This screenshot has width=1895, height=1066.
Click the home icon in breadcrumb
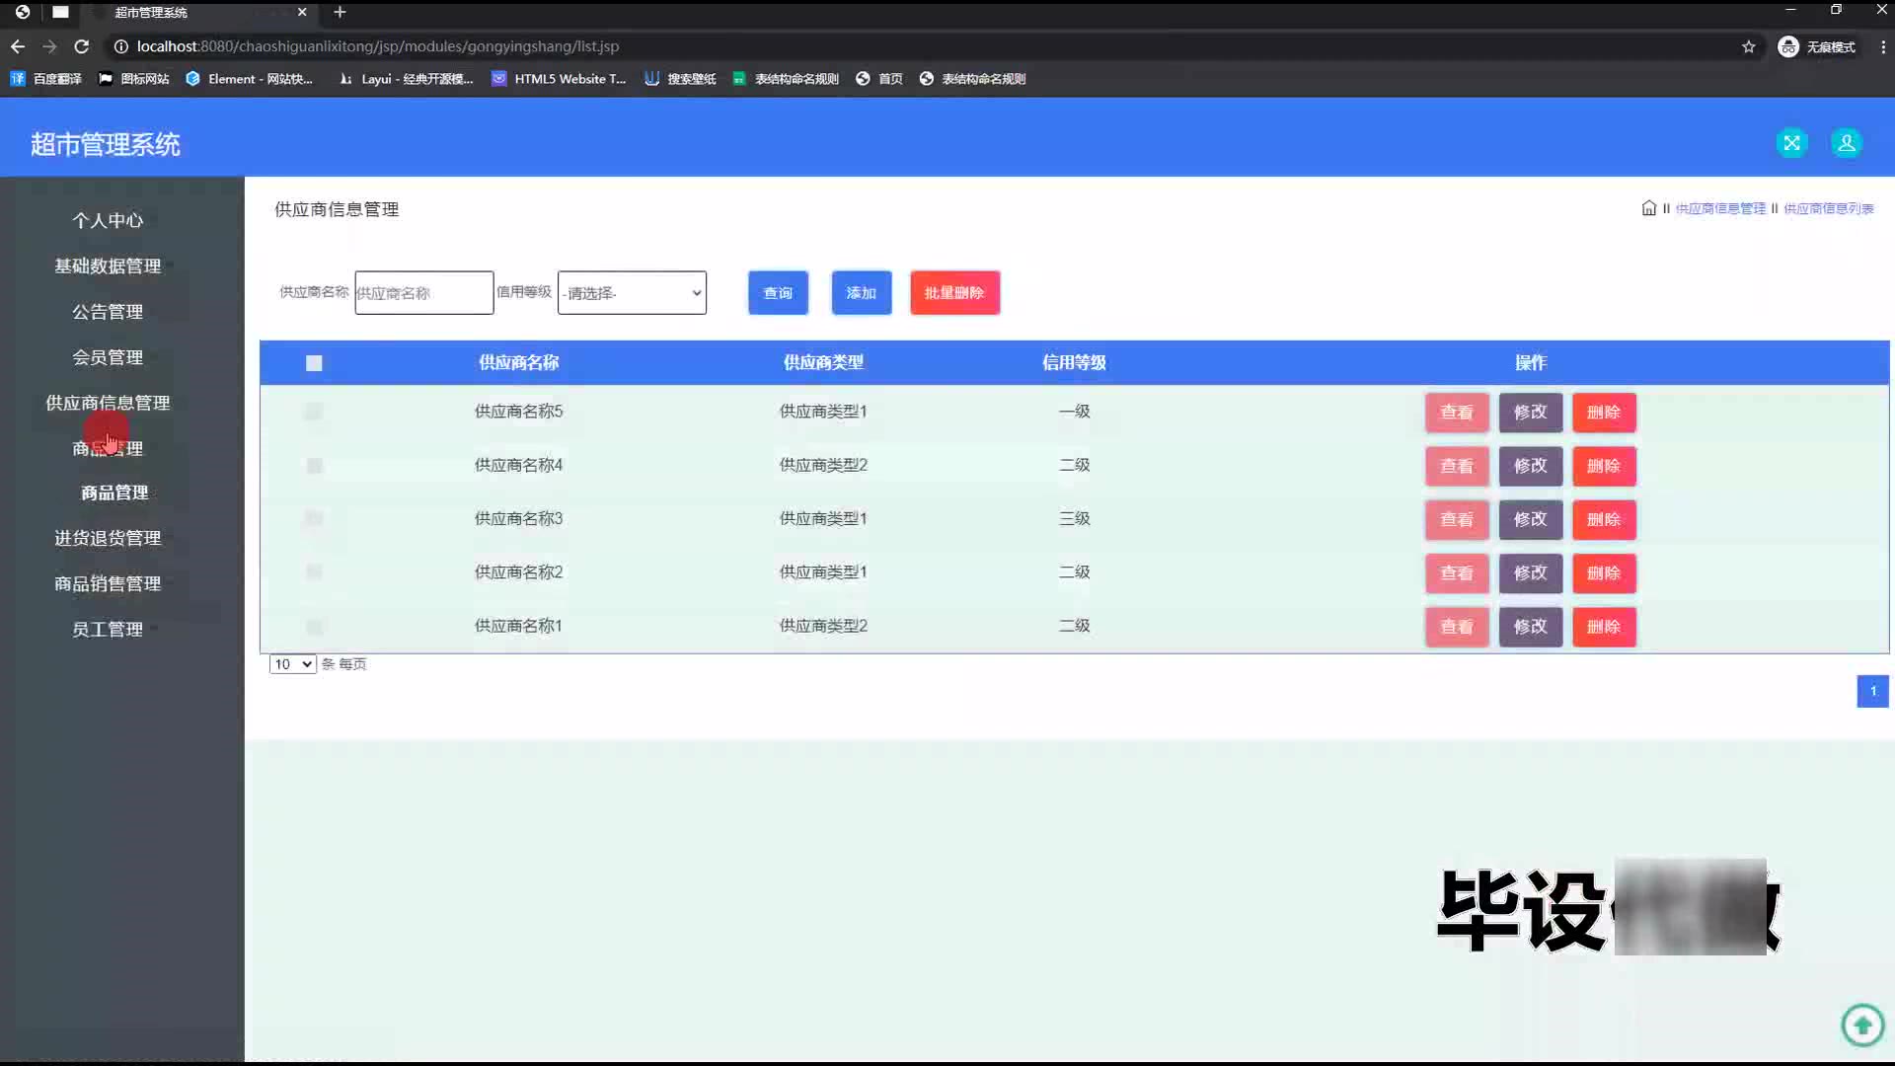[x=1648, y=208]
